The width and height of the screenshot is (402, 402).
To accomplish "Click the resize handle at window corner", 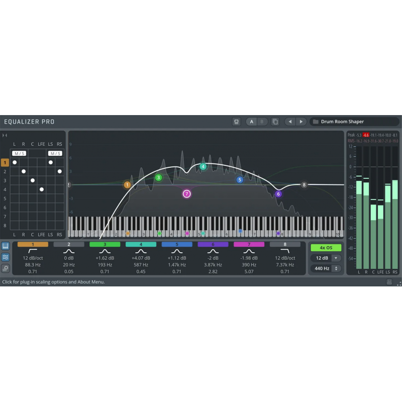I will tap(399, 283).
